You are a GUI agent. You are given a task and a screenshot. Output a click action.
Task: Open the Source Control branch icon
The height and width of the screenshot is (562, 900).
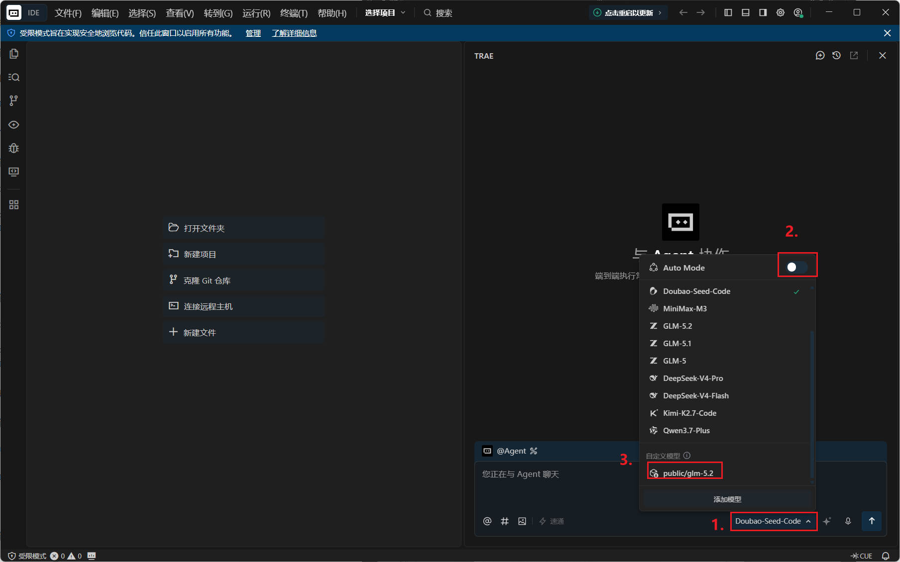[x=14, y=100]
